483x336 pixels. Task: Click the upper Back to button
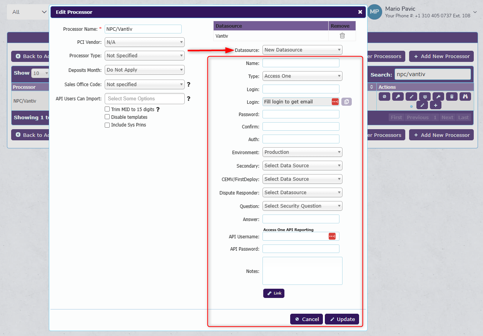pyautogui.click(x=30, y=56)
